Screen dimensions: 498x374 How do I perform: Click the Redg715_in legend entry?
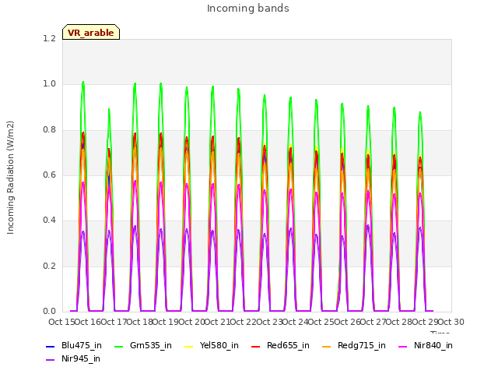coord(354,345)
